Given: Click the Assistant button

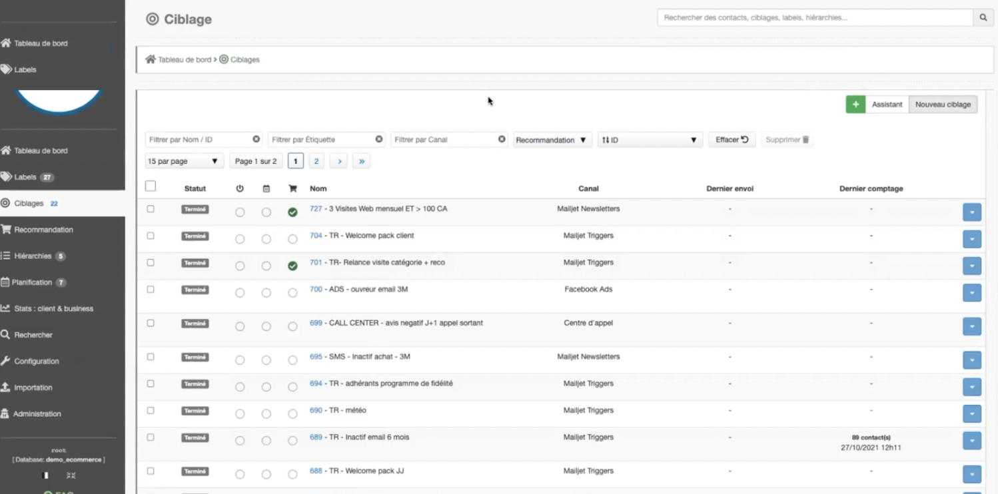Looking at the screenshot, I should [x=887, y=105].
